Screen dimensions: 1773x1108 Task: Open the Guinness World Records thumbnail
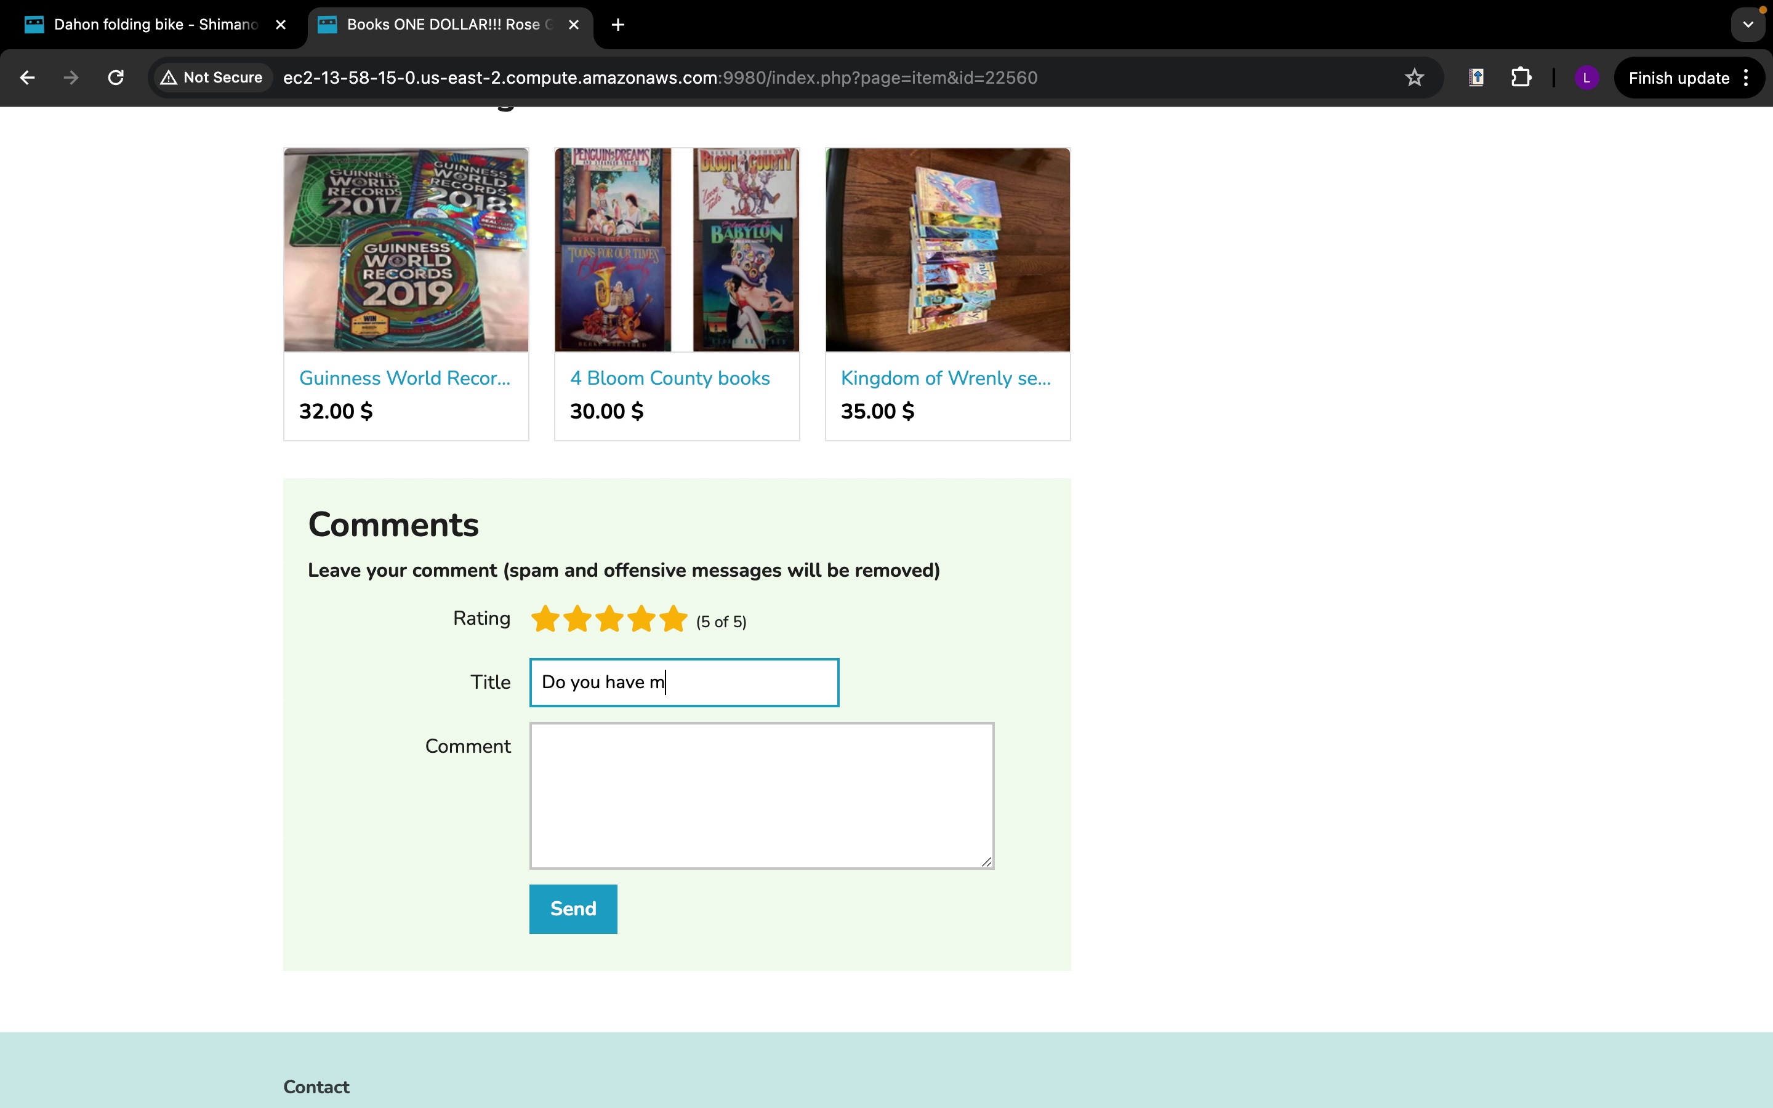click(406, 250)
